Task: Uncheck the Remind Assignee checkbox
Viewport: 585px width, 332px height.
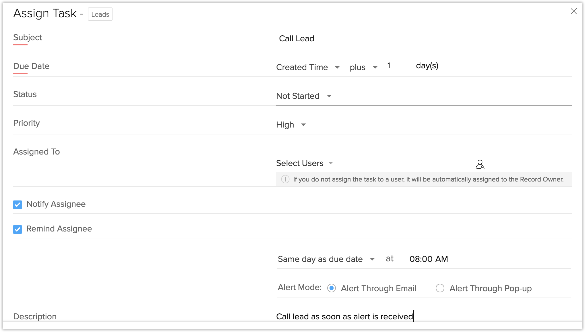Action: 18,229
